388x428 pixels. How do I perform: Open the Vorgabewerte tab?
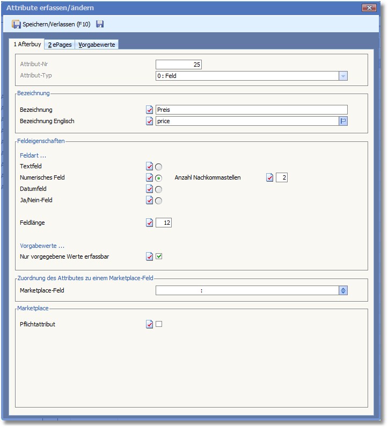[97, 45]
